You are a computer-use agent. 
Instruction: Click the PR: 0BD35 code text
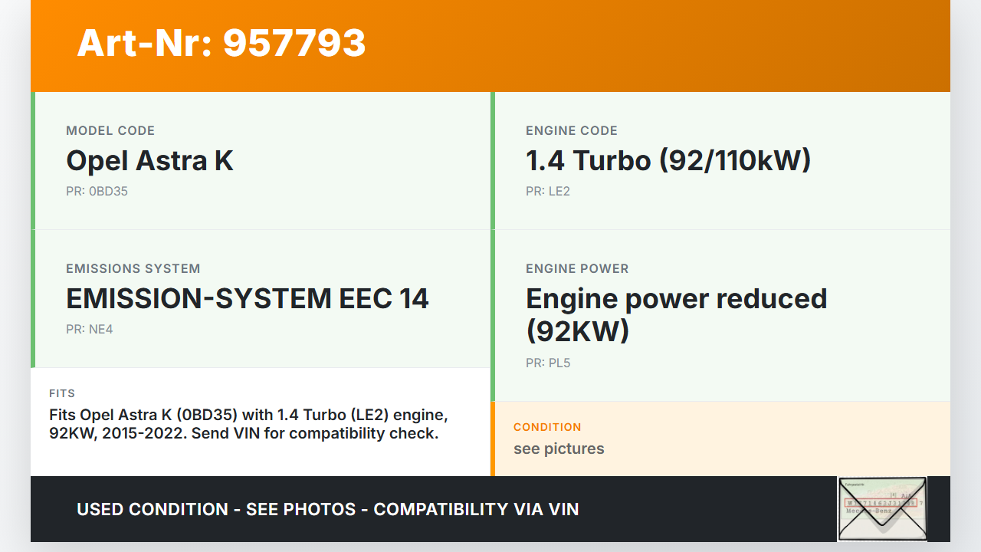click(97, 192)
